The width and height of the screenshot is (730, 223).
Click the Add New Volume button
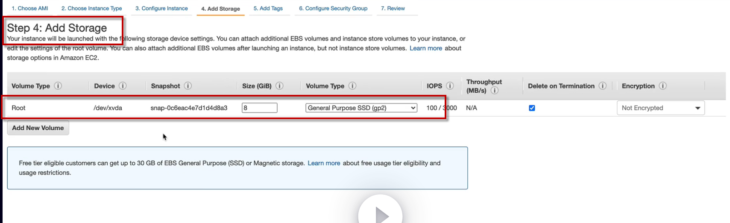pyautogui.click(x=38, y=128)
